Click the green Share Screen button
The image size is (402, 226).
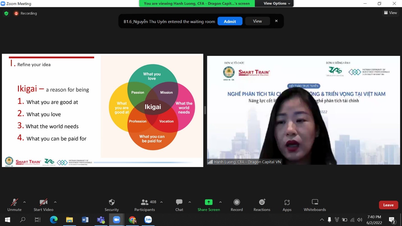(x=209, y=205)
